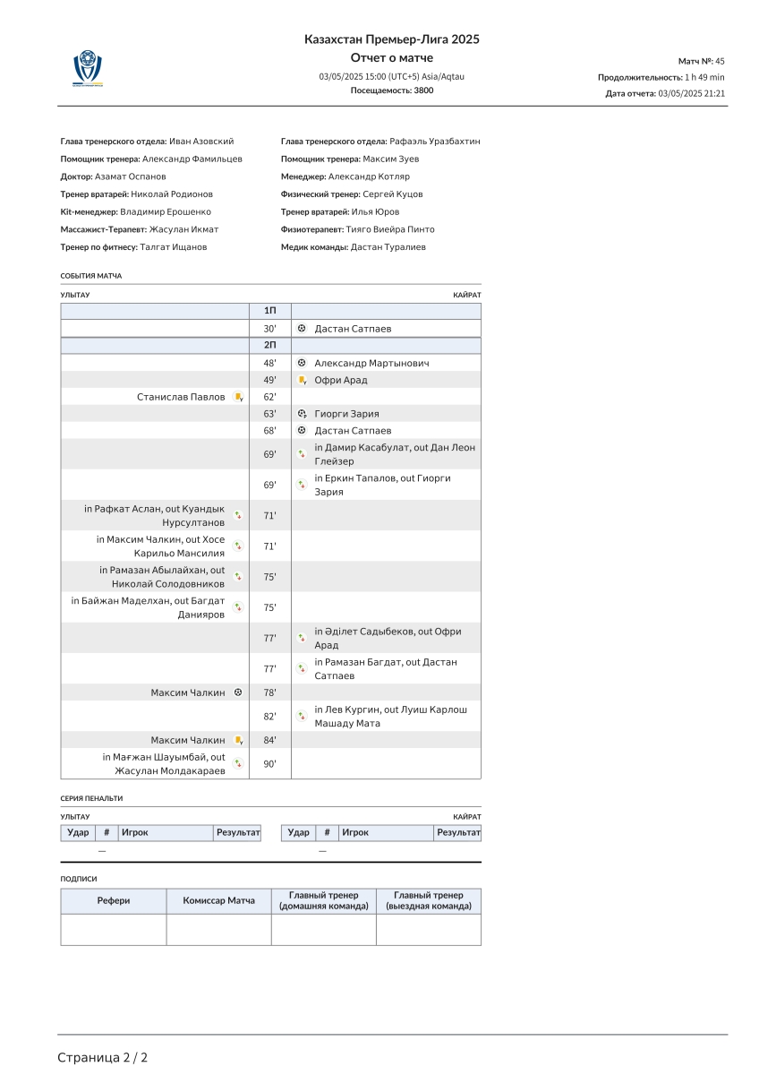Click the 2П second half header row
The width and height of the screenshot is (759, 1075).
[x=270, y=346]
